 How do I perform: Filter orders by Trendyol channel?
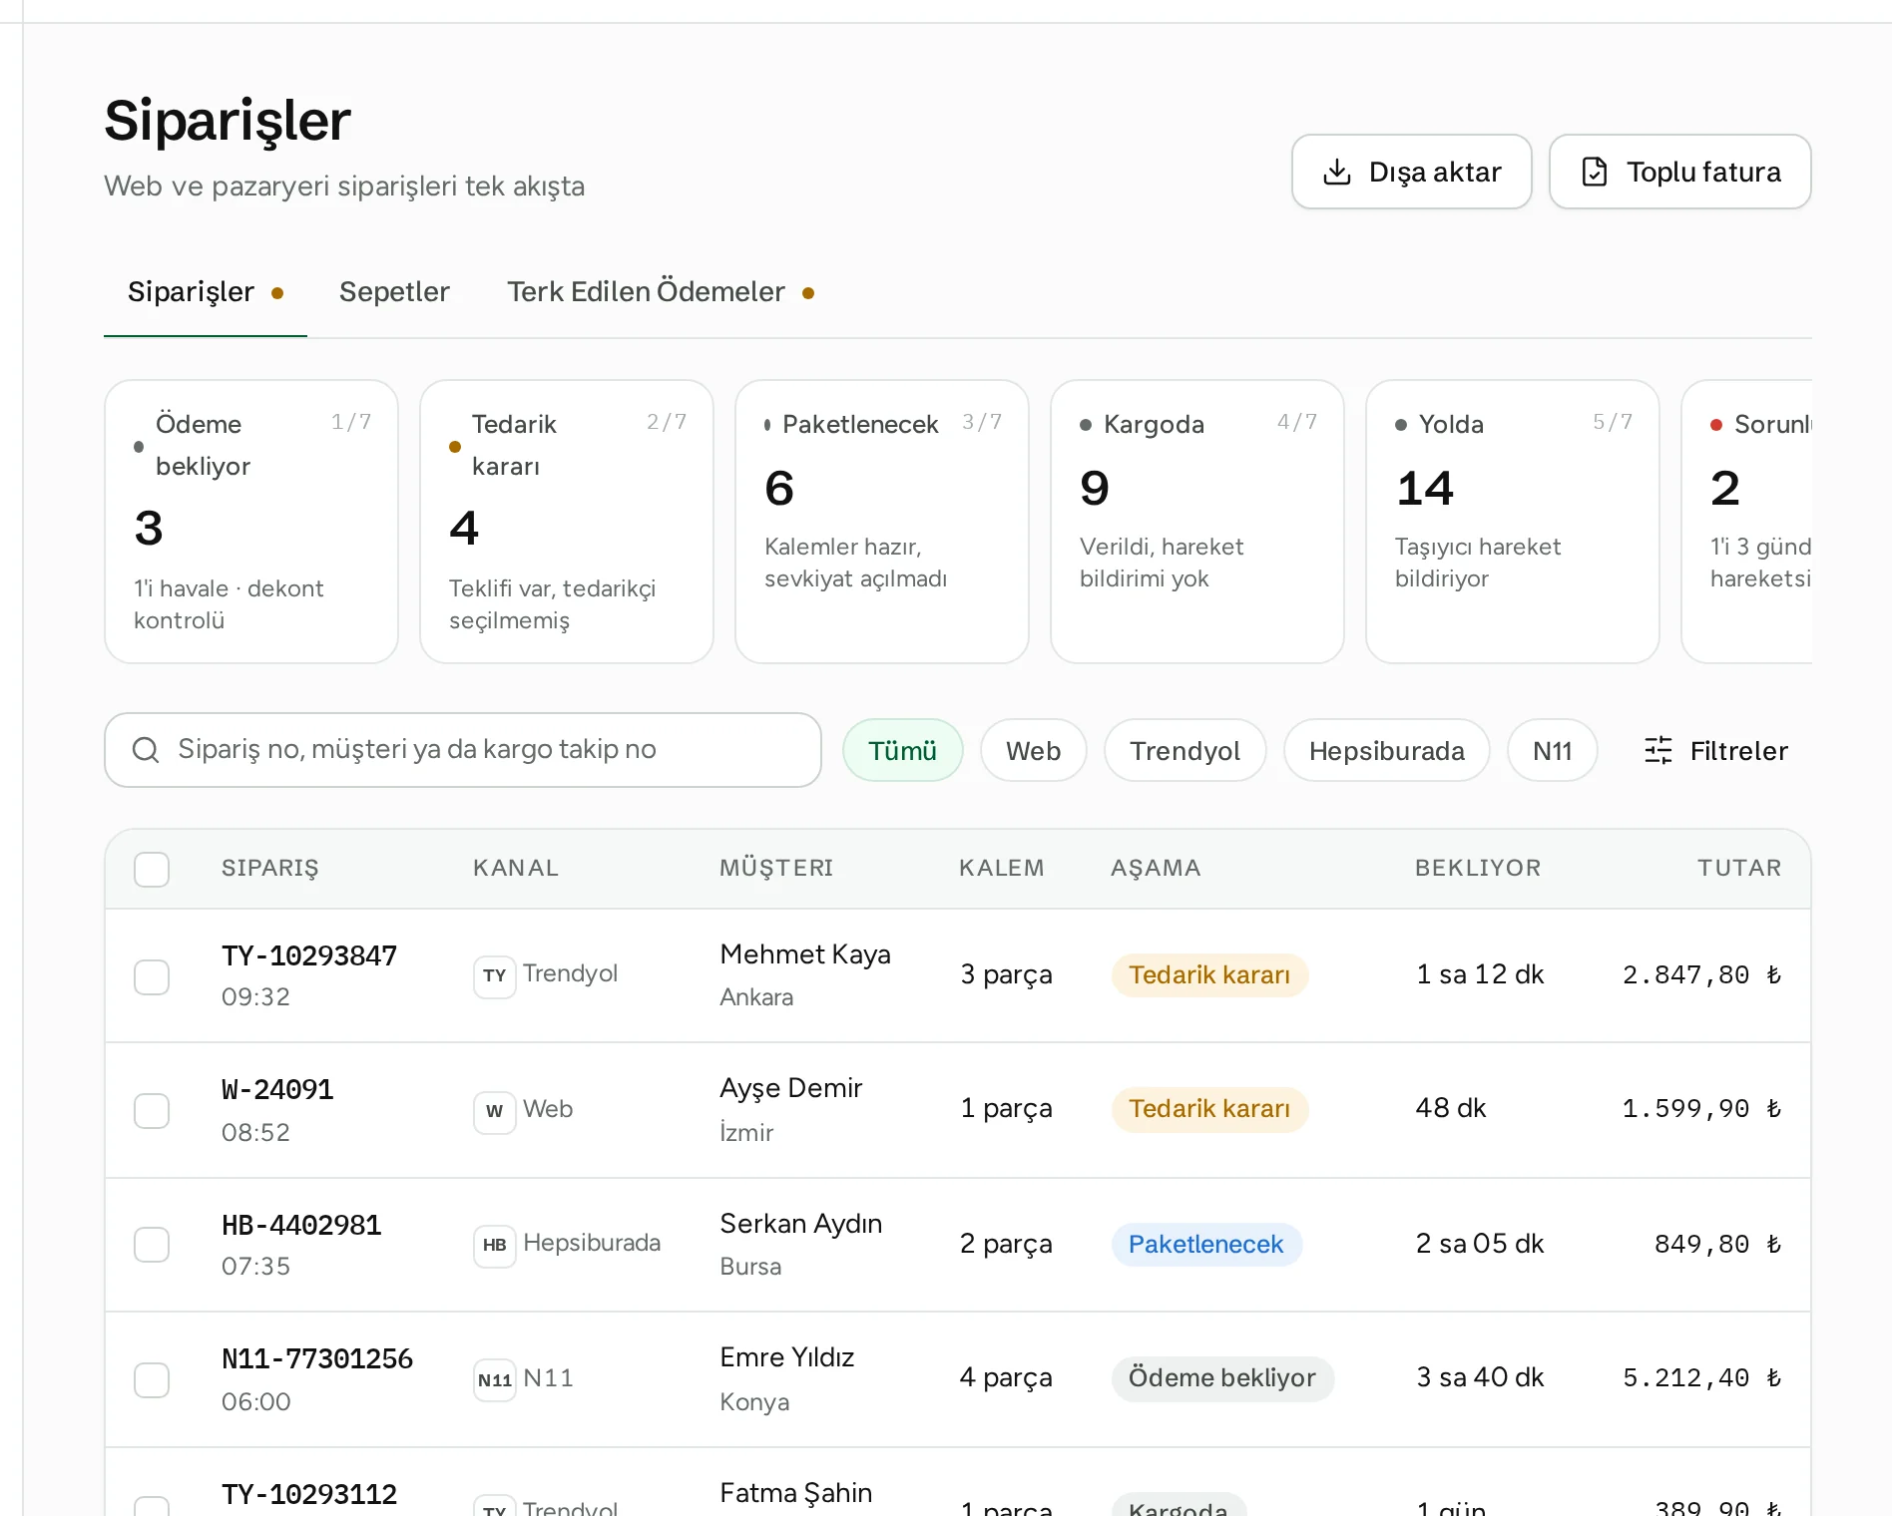point(1184,750)
